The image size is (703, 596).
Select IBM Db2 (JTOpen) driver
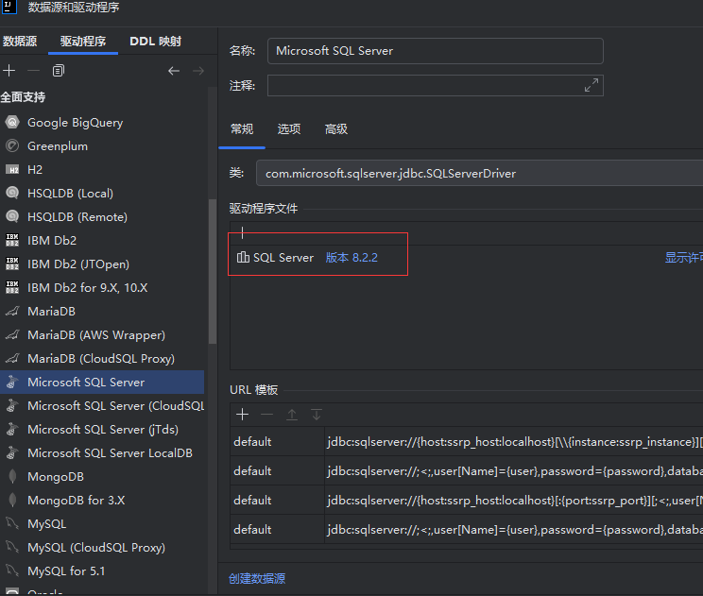102,264
